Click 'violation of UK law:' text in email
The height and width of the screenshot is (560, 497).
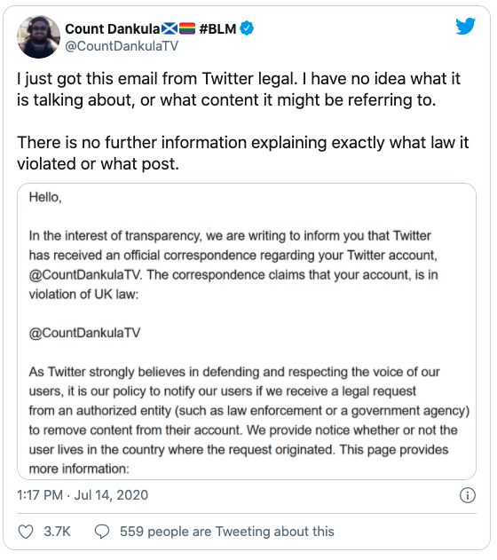click(x=83, y=295)
